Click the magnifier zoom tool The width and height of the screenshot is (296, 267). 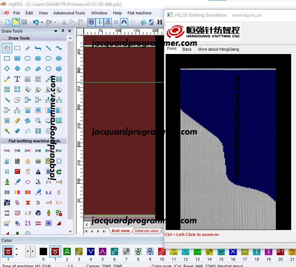(38, 121)
